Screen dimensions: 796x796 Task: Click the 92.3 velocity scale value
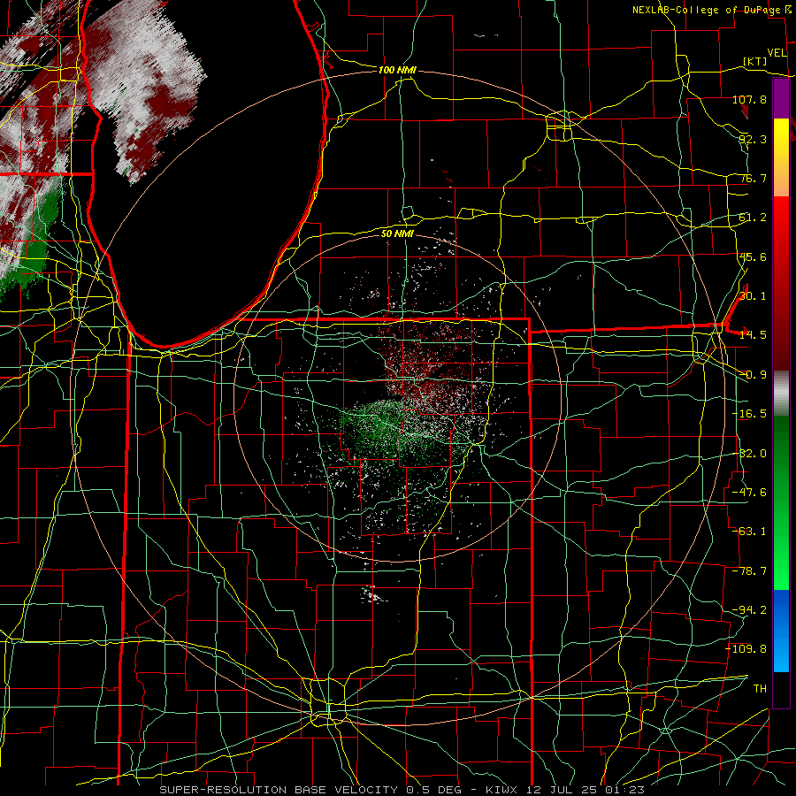[753, 139]
